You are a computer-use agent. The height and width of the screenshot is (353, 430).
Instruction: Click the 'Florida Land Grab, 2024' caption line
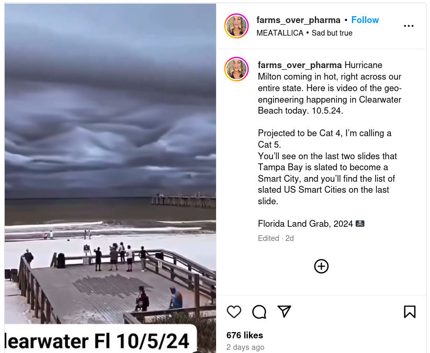(305, 224)
